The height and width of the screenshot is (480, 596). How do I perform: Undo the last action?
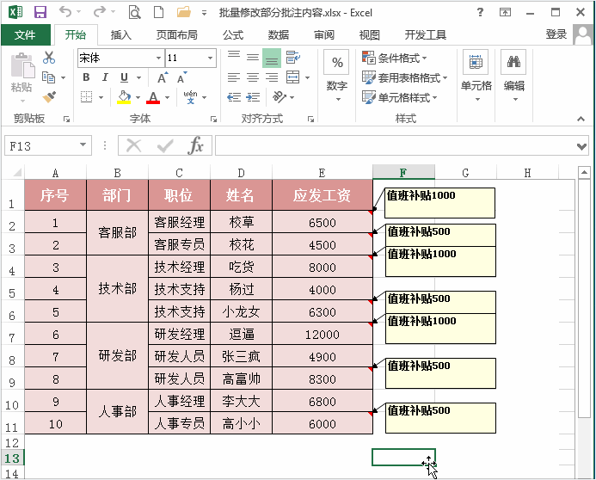click(x=65, y=12)
